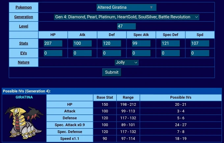Click the Spec Atk stat field showing 99
This screenshot has width=224, height=143.
(141, 43)
